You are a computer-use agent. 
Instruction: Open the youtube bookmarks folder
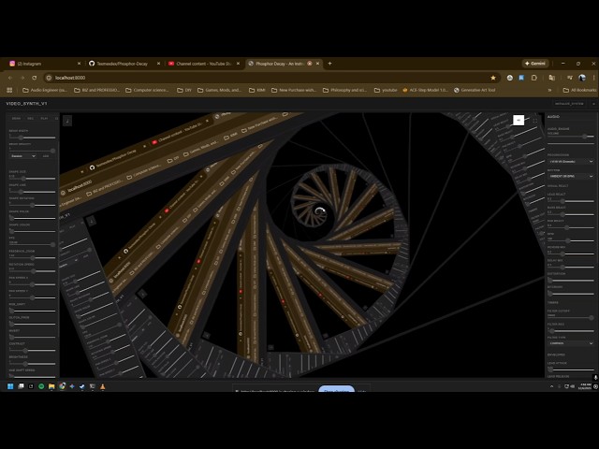pos(386,90)
